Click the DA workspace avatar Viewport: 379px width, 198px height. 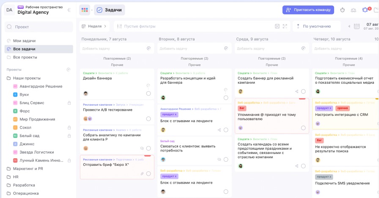point(9,10)
